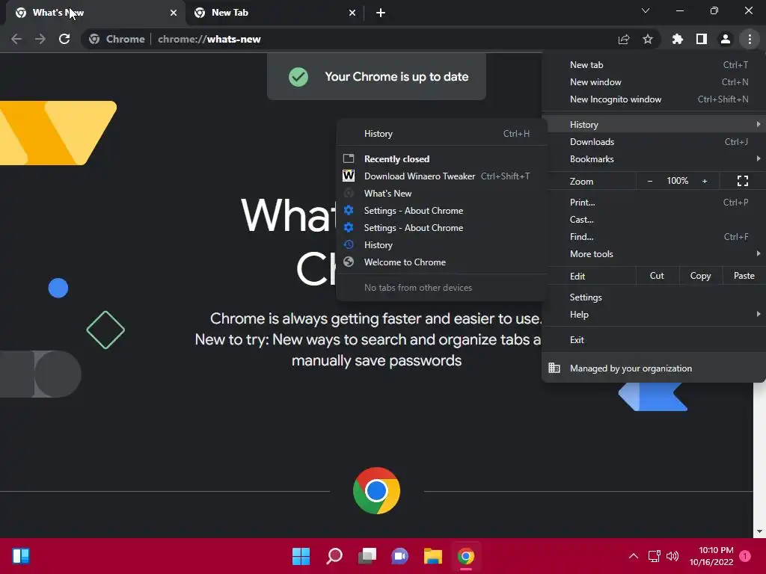Increase zoom with the plus button

(x=705, y=181)
